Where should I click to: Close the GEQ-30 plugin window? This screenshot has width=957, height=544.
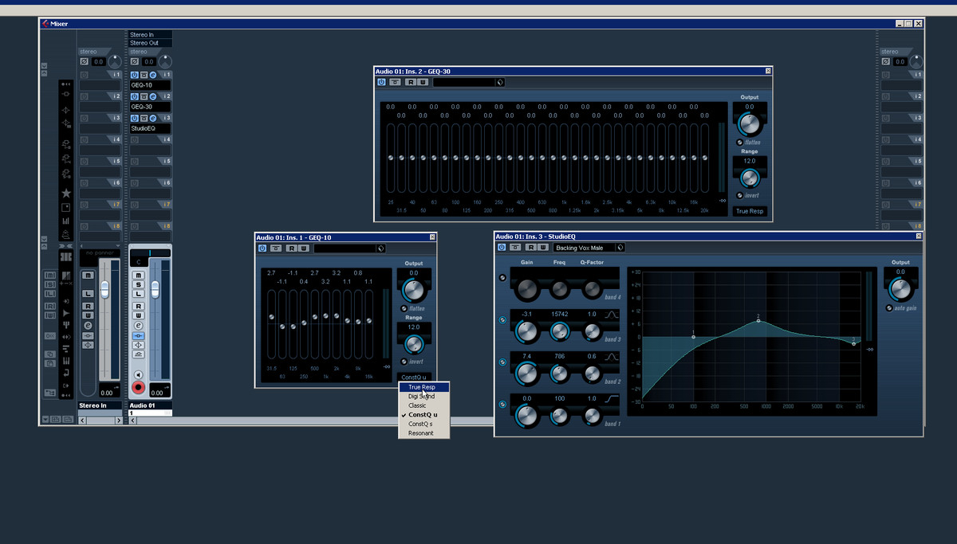click(x=768, y=71)
